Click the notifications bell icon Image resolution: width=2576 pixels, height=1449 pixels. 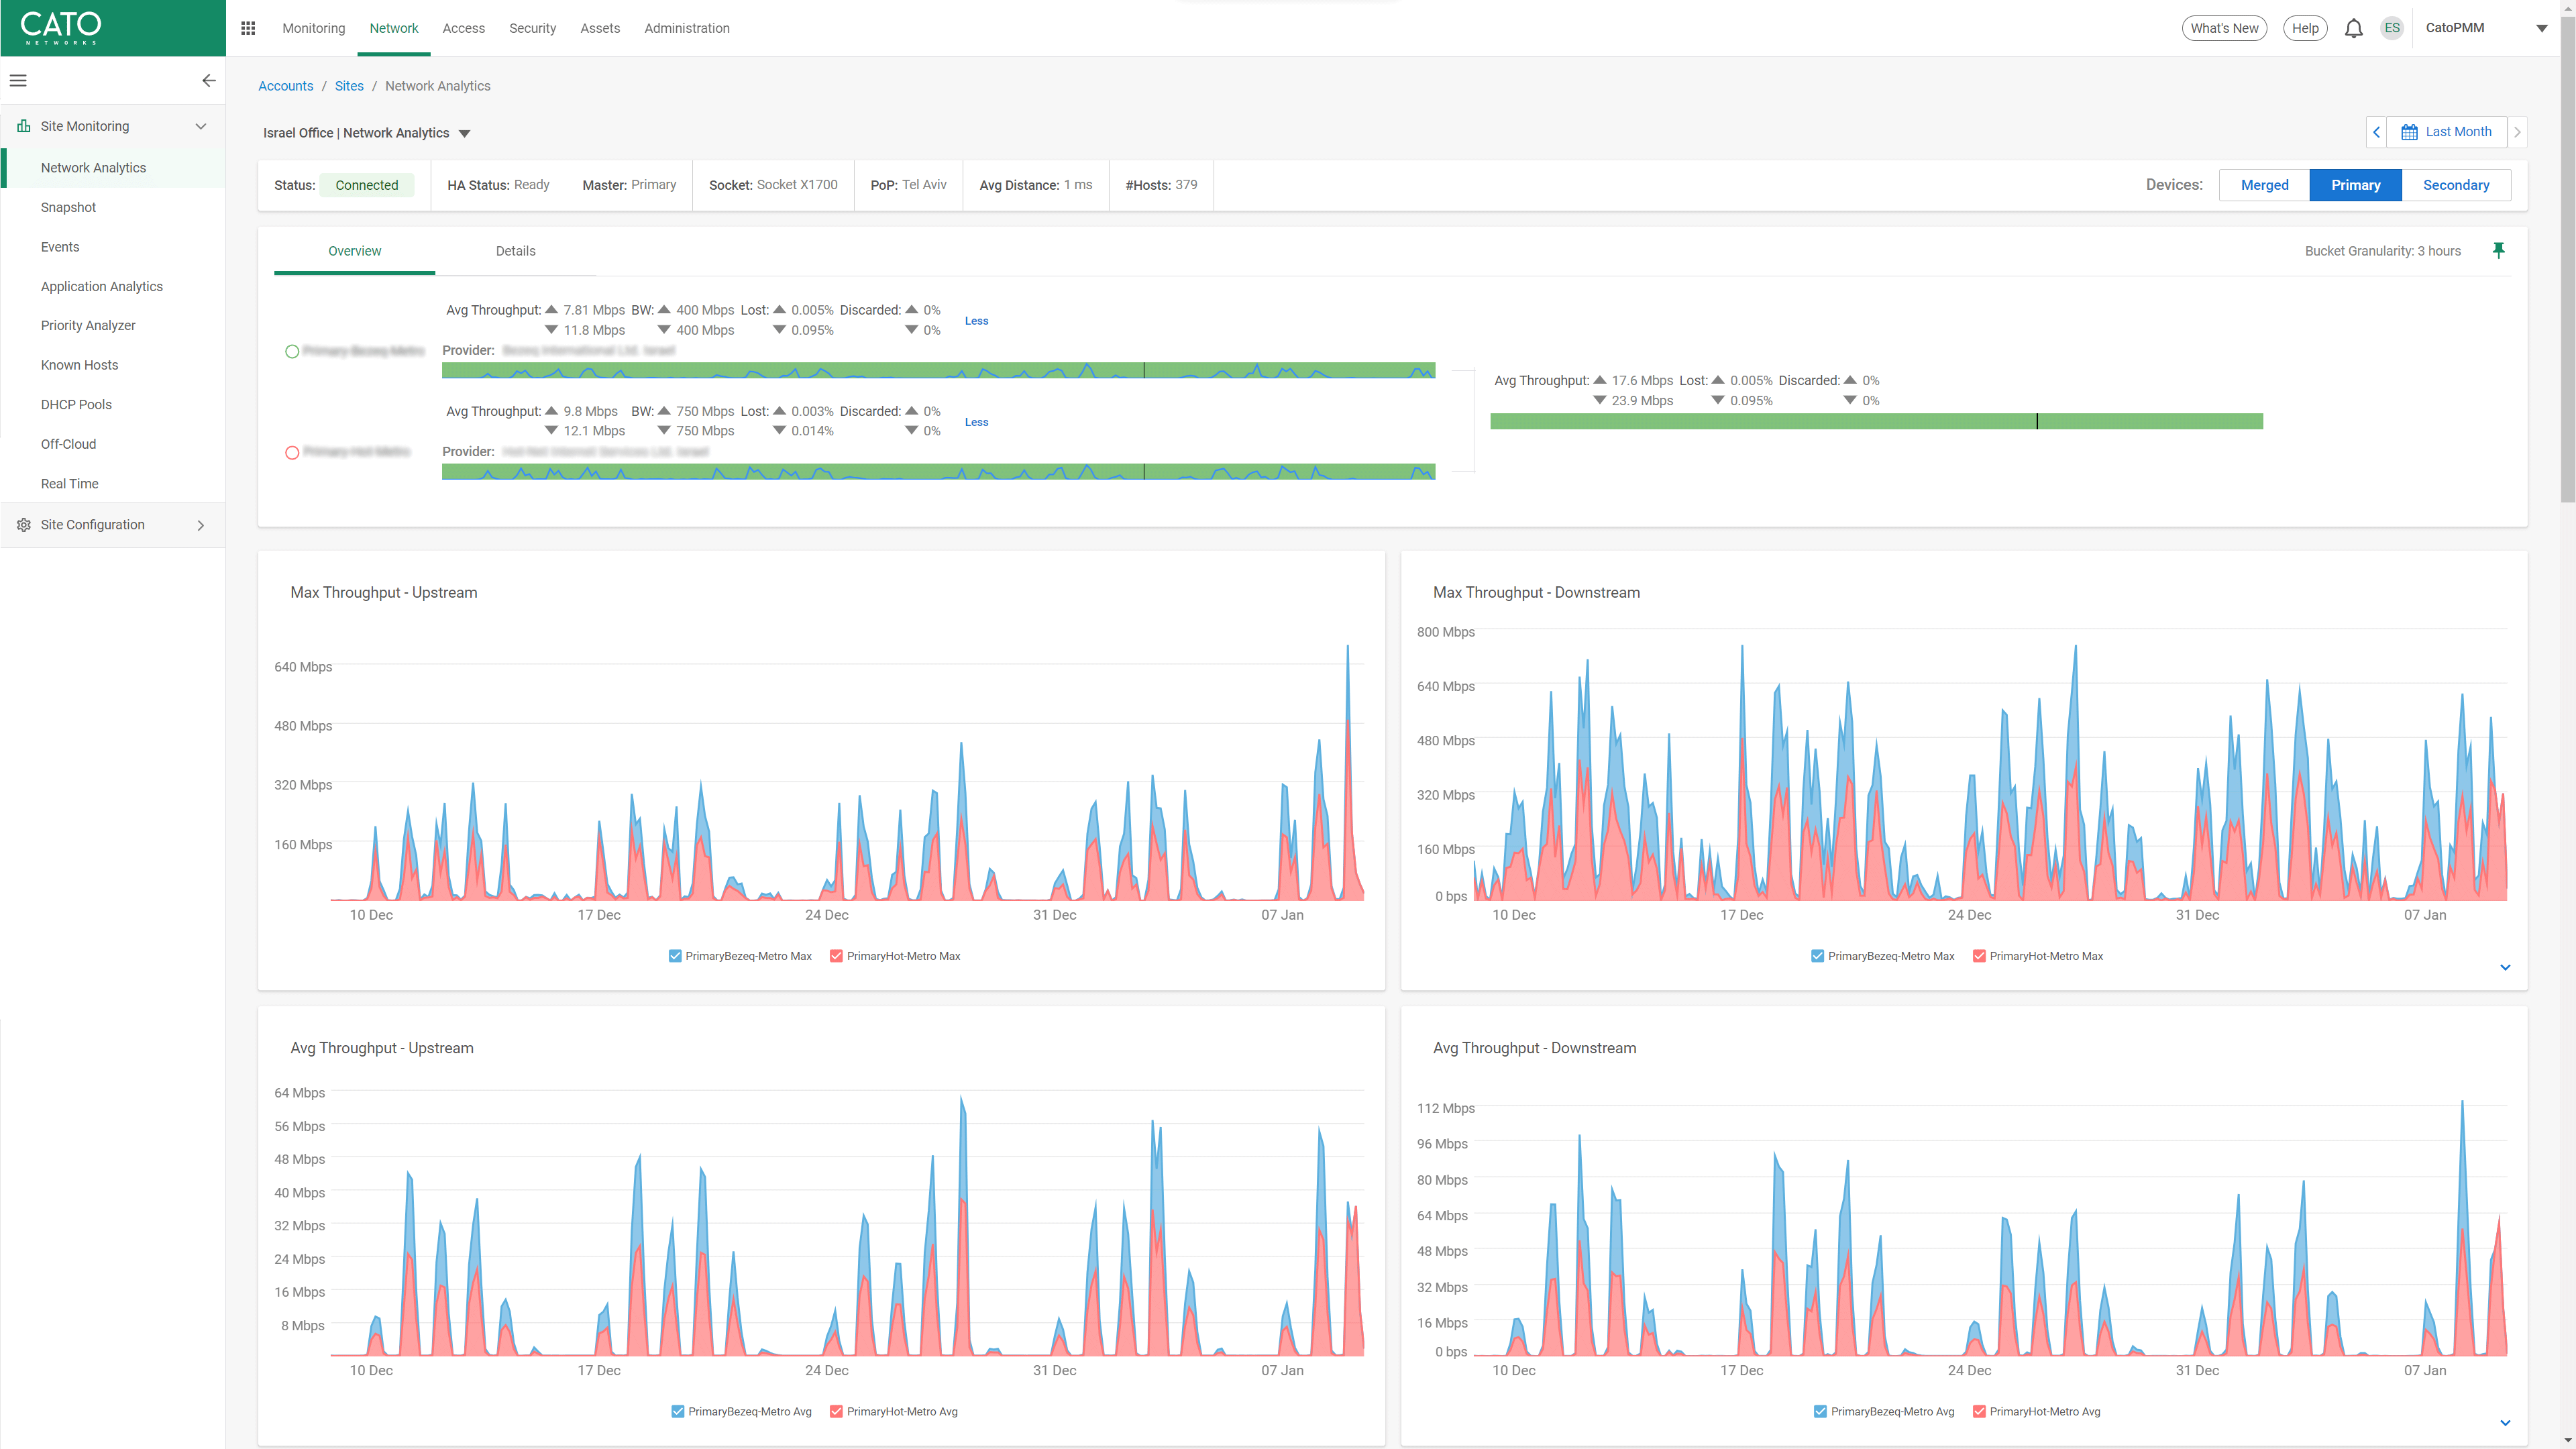(2353, 28)
